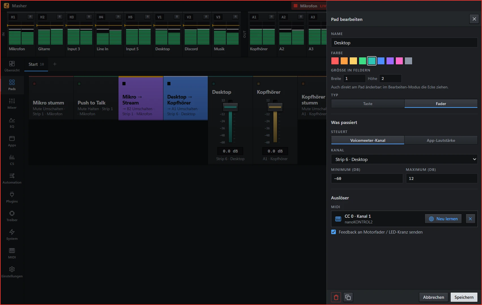Open the Mixer sidebar section
This screenshot has height=305, width=482.
pos(12,104)
